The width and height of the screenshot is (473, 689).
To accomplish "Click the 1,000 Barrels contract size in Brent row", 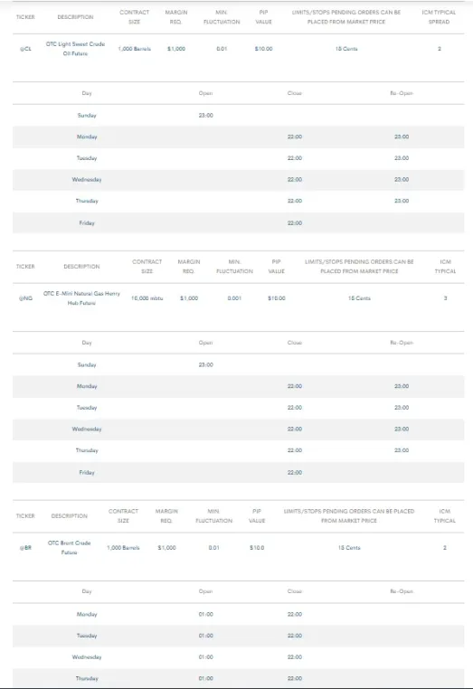I will 123,548.
